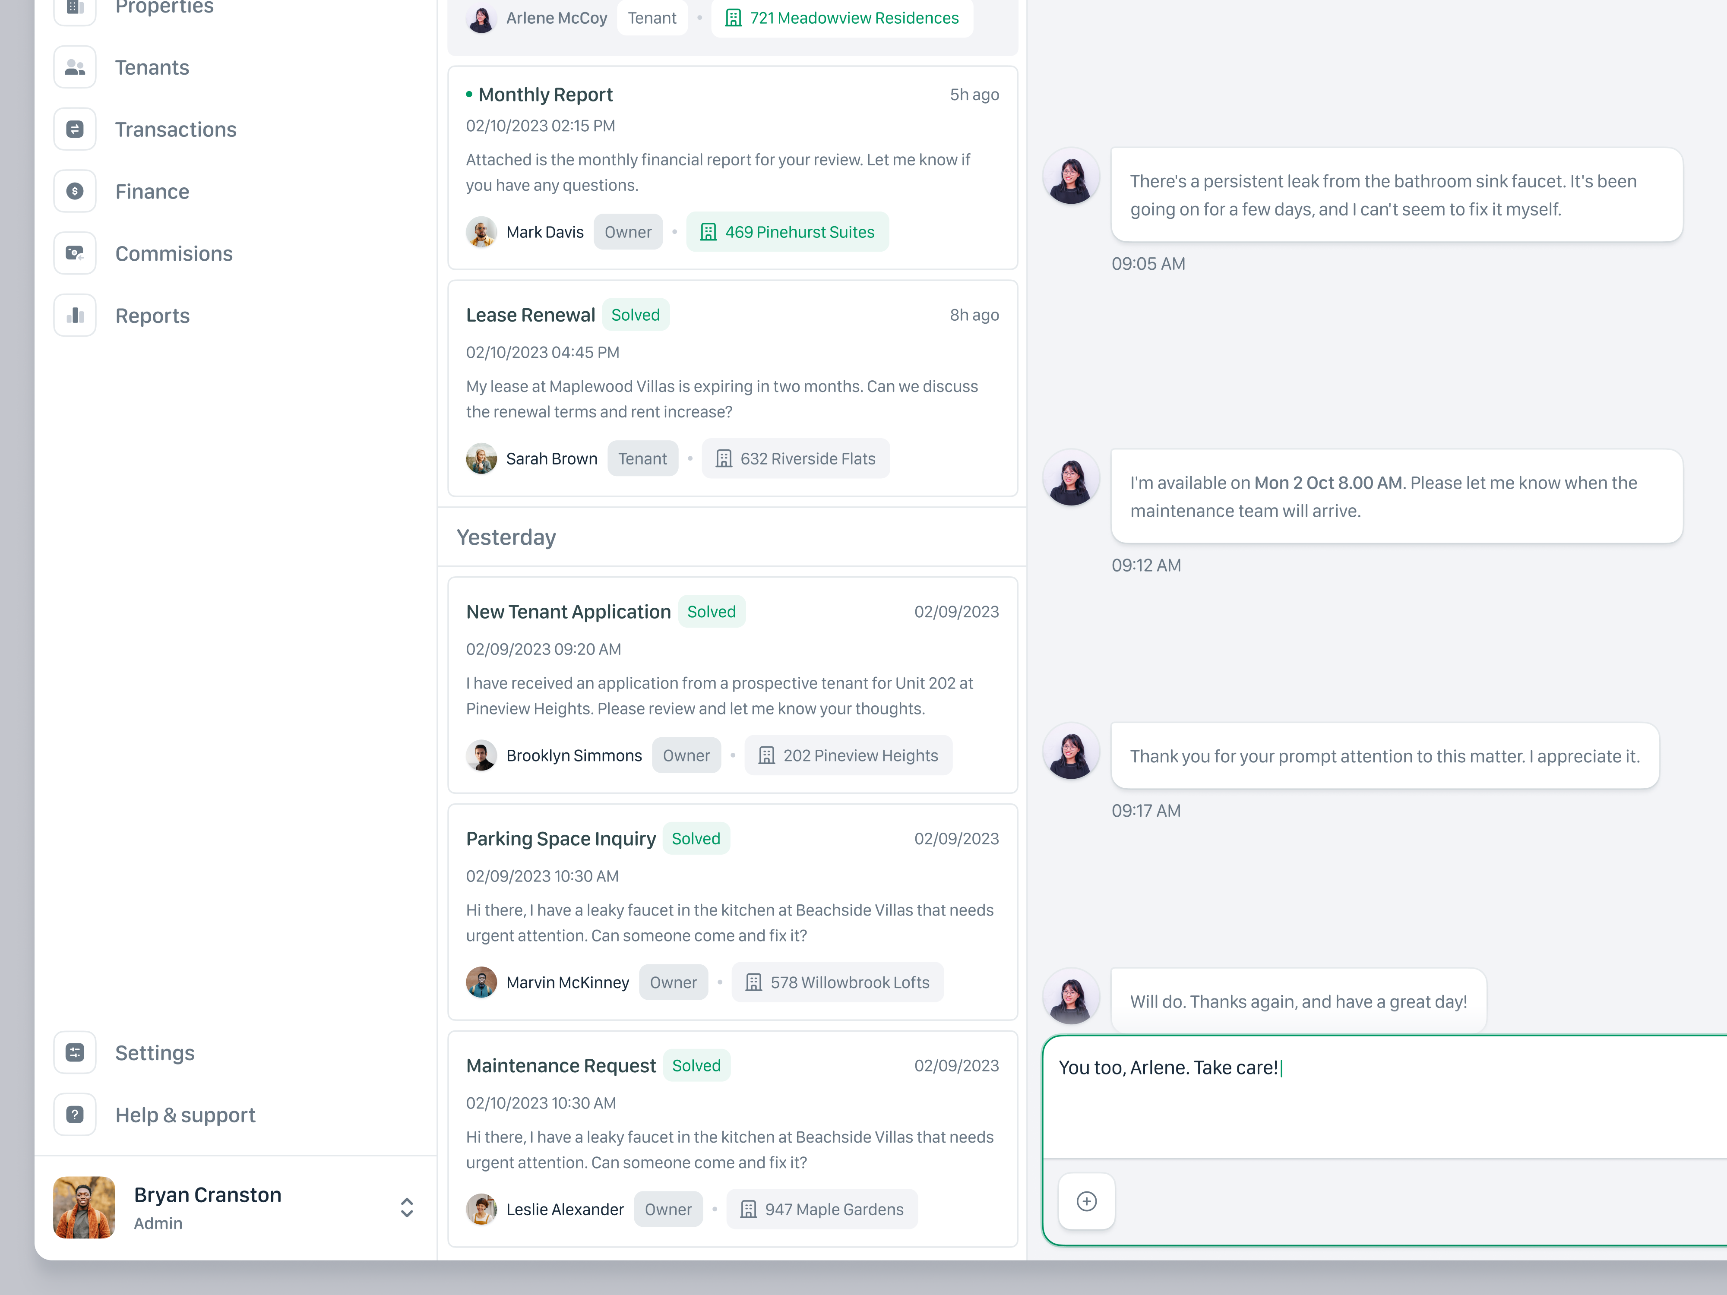The image size is (1727, 1295).
Task: Open the 721 Meadowview Residences link
Action: pos(841,18)
